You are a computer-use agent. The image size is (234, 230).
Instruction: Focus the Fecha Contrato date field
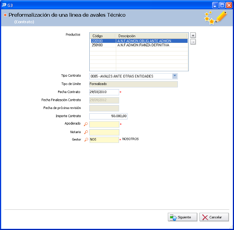104,92
